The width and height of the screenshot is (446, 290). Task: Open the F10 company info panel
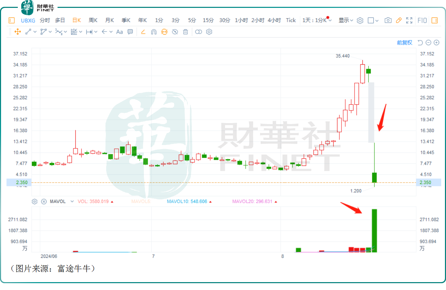422,21
